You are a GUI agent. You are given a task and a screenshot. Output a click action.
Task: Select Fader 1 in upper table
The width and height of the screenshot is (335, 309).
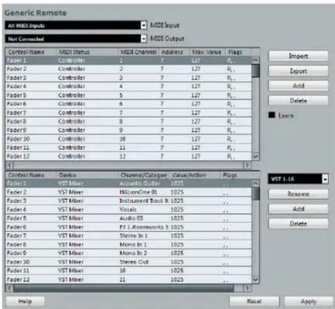pyautogui.click(x=129, y=60)
